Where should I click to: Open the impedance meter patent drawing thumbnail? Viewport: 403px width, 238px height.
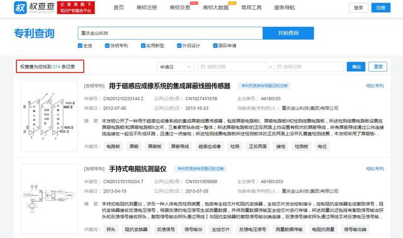coord(49,199)
